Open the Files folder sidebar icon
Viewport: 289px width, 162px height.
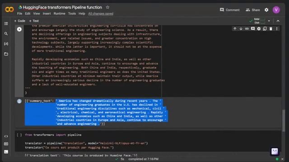(x=6, y=54)
